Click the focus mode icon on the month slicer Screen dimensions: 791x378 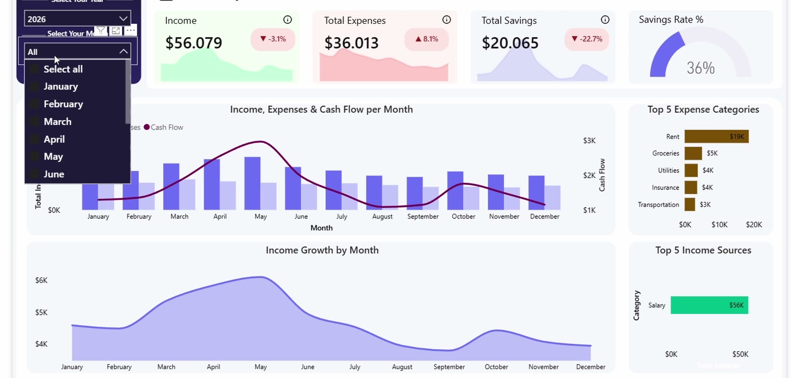pyautogui.click(x=116, y=30)
